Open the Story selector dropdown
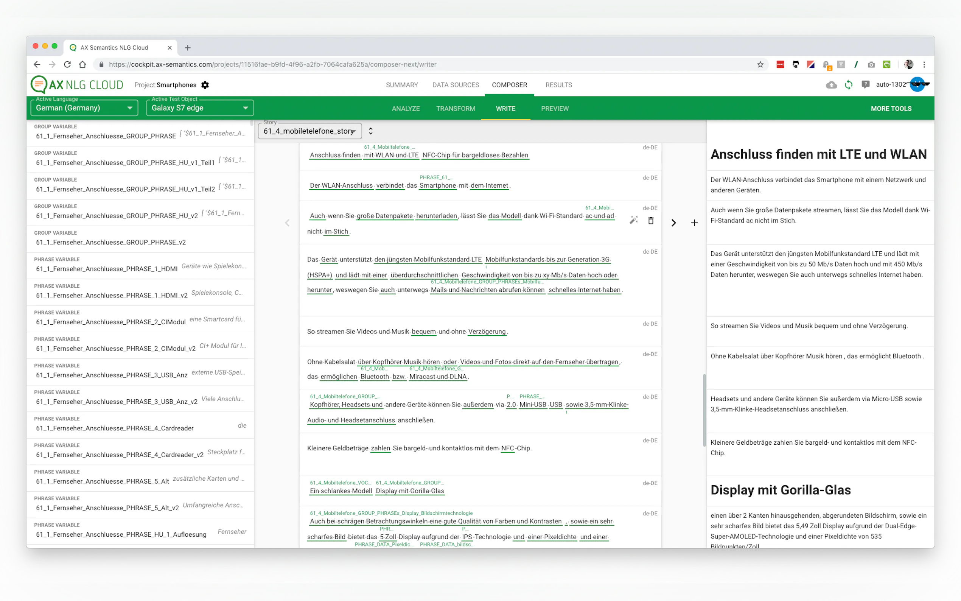The width and height of the screenshot is (961, 601). tap(310, 131)
